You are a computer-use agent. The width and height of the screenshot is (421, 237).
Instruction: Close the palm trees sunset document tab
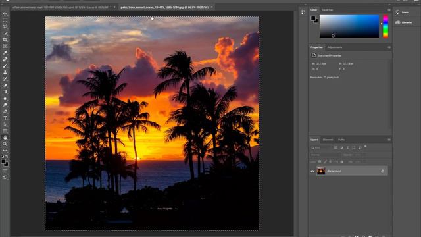tap(212, 7)
